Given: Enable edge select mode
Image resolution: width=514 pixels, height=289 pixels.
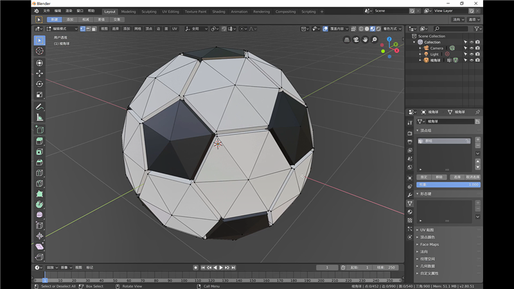Looking at the screenshot, I should [88, 29].
